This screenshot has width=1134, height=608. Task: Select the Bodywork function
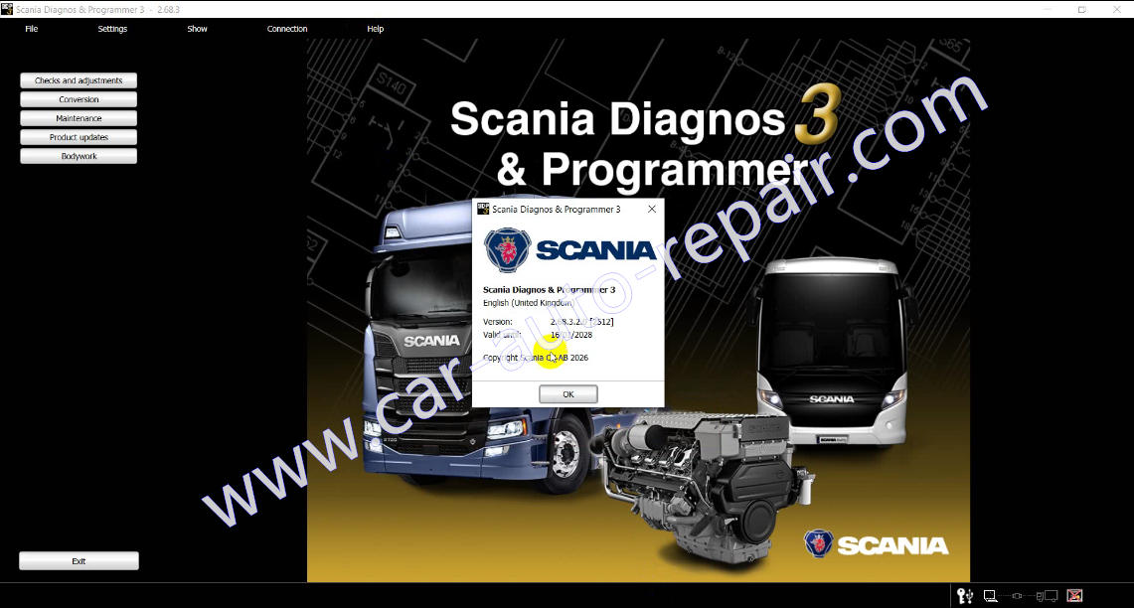78,155
